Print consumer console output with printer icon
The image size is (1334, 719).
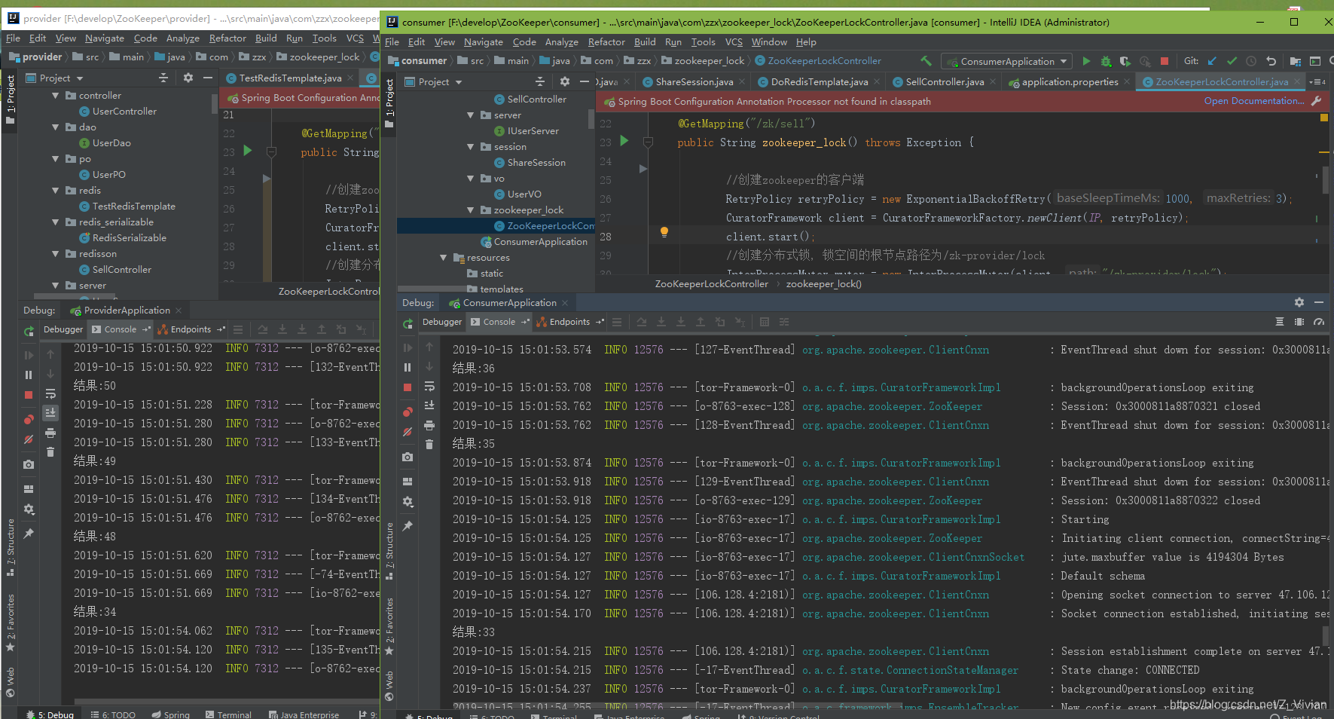(429, 425)
